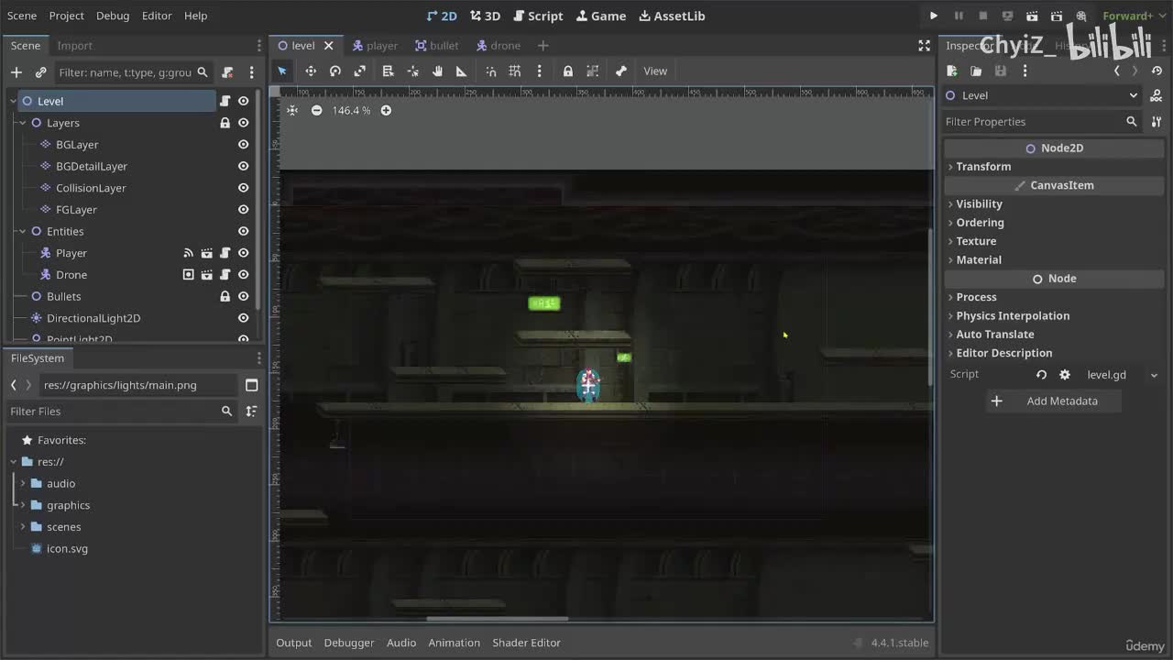The image size is (1173, 660).
Task: Open the Drone scene in editor icon
Action: [x=207, y=275]
